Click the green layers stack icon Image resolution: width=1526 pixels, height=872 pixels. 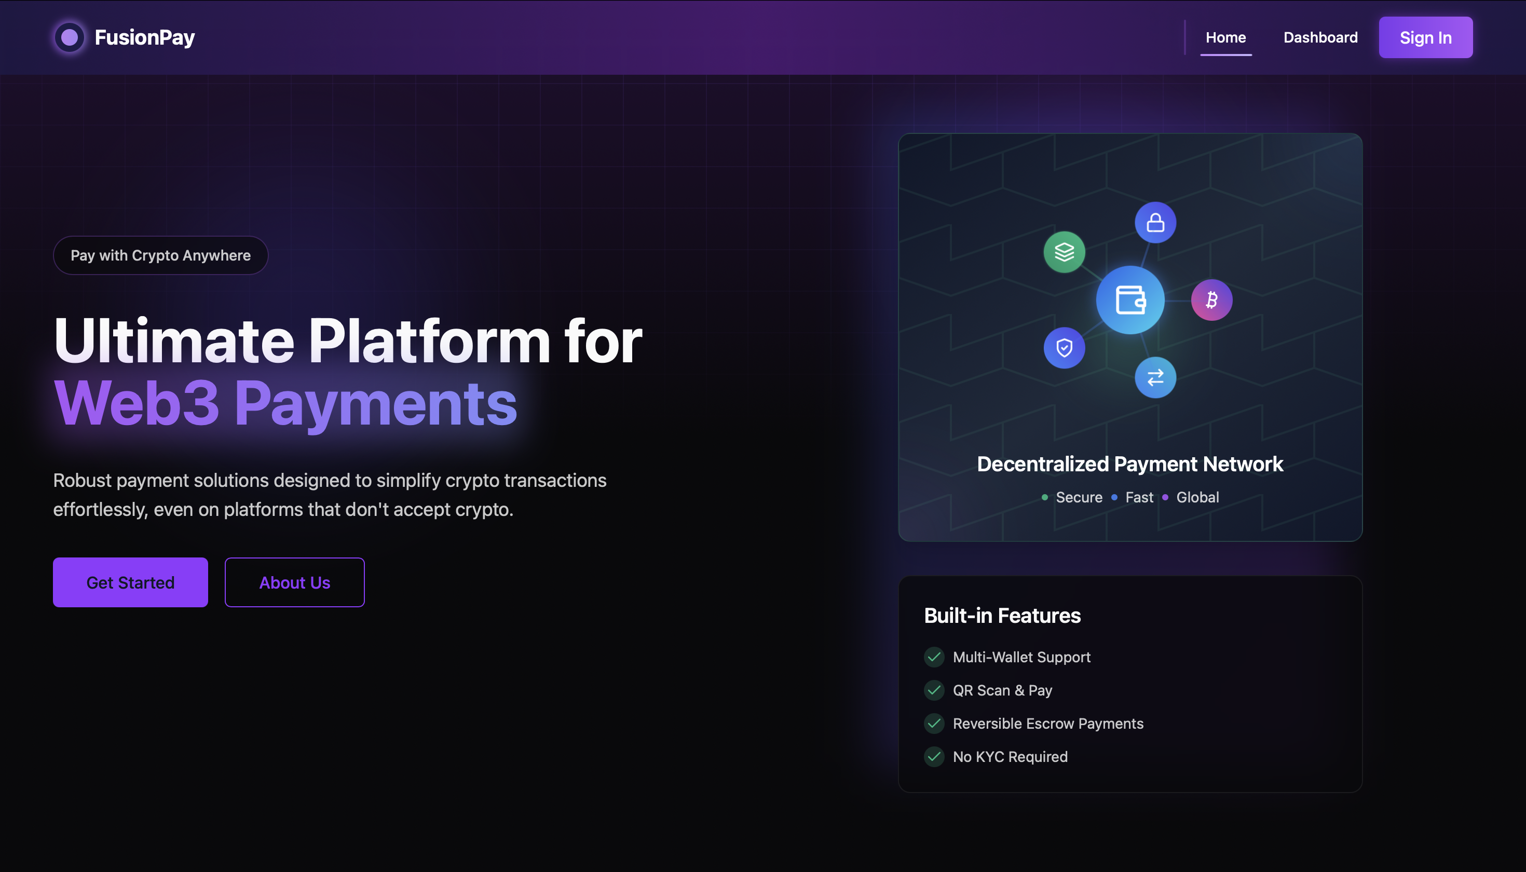coord(1064,252)
